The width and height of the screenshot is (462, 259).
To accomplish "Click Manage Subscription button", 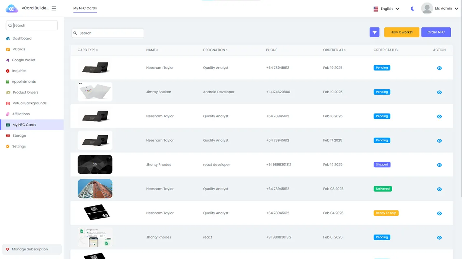I will tap(32, 249).
